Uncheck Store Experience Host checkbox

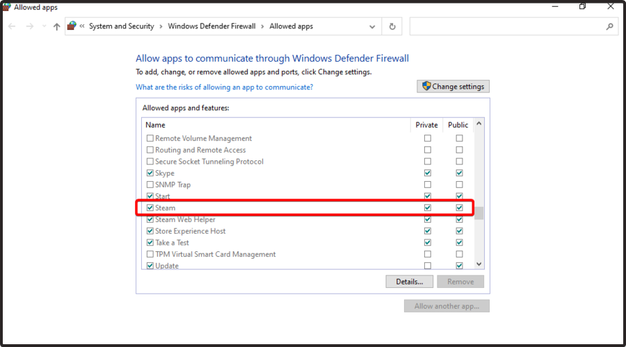click(x=150, y=230)
